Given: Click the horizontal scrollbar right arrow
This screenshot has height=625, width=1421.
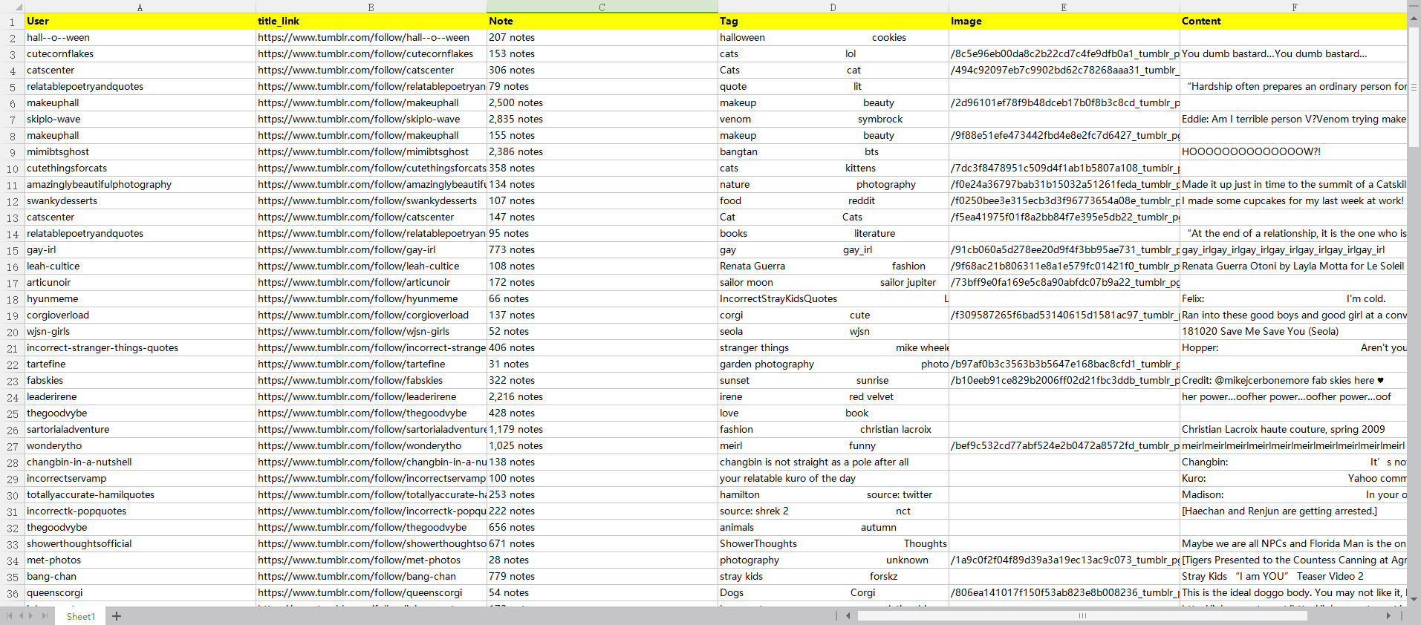Looking at the screenshot, I should (x=1388, y=616).
